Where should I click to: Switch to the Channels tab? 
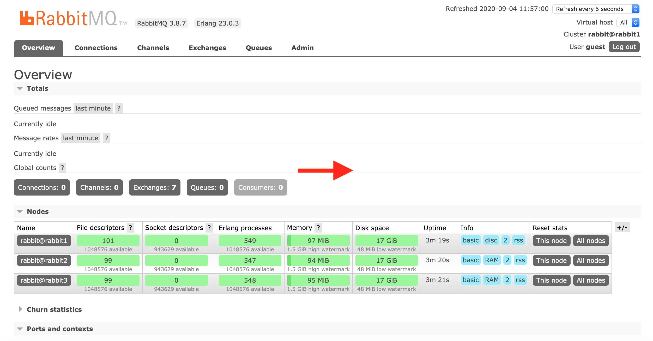tap(153, 48)
